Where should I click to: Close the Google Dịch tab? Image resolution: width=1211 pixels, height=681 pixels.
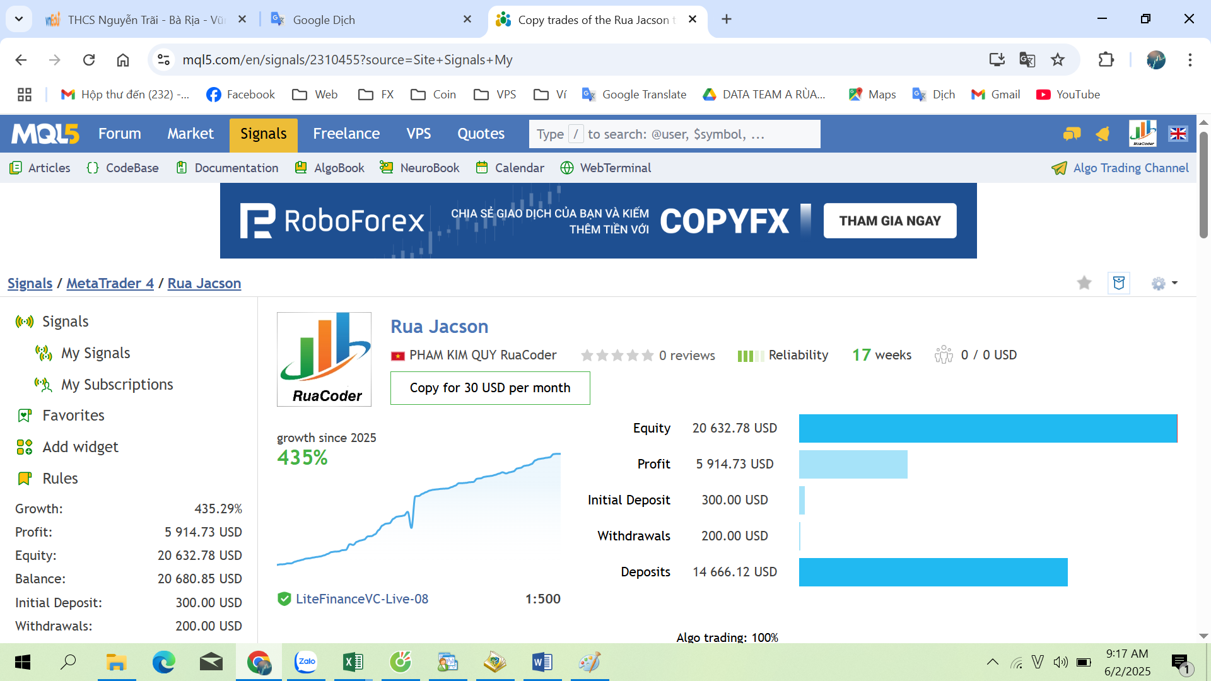[x=467, y=20]
